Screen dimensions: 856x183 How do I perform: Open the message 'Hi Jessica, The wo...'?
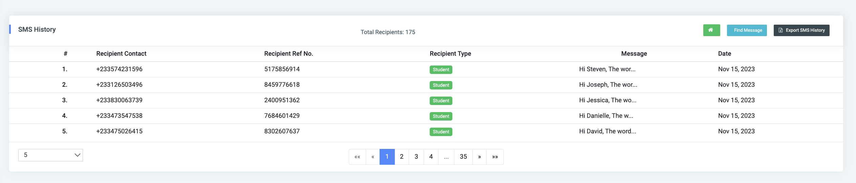point(607,100)
